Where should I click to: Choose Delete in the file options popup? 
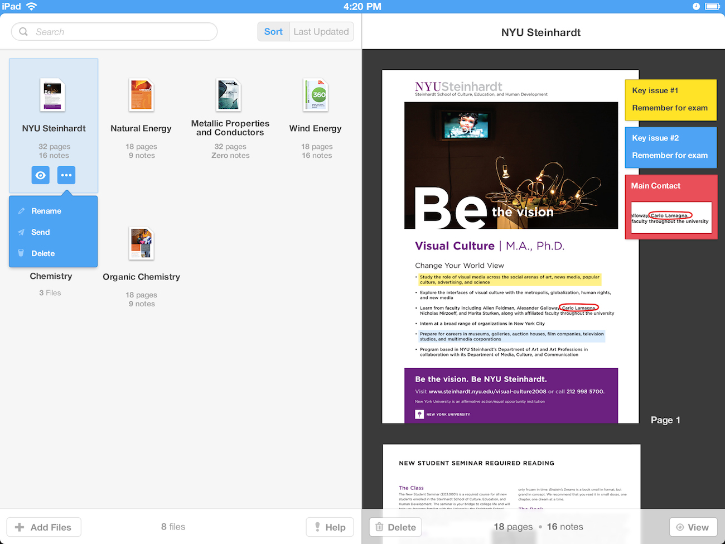tap(43, 253)
